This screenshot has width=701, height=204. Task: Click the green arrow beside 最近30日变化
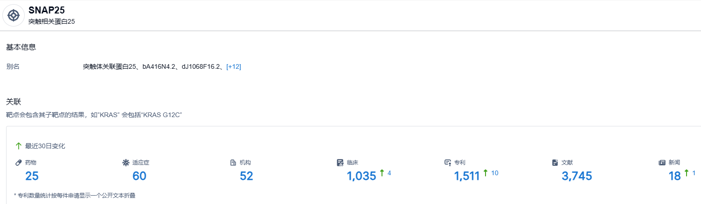(x=19, y=146)
